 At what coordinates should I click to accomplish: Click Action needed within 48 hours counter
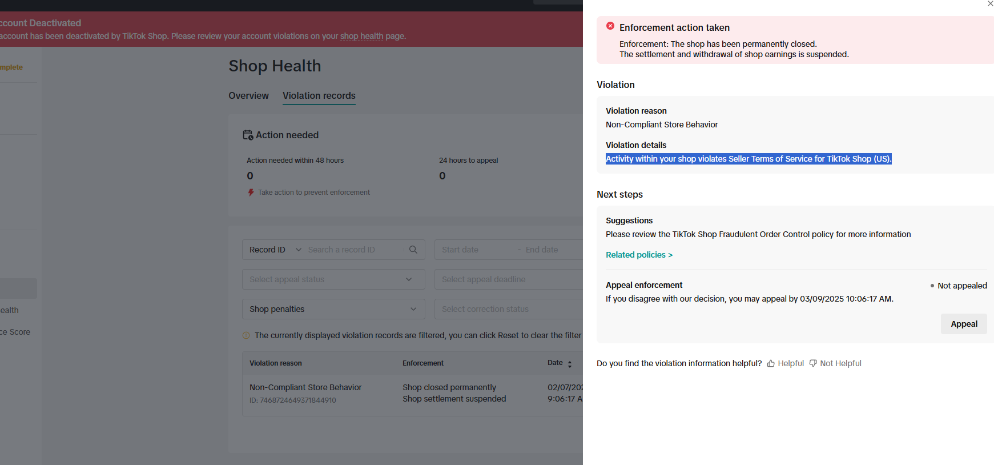pyautogui.click(x=295, y=169)
